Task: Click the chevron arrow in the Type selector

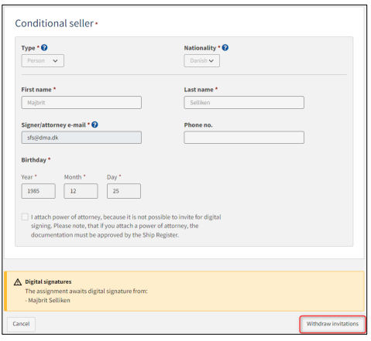Action: click(x=55, y=61)
